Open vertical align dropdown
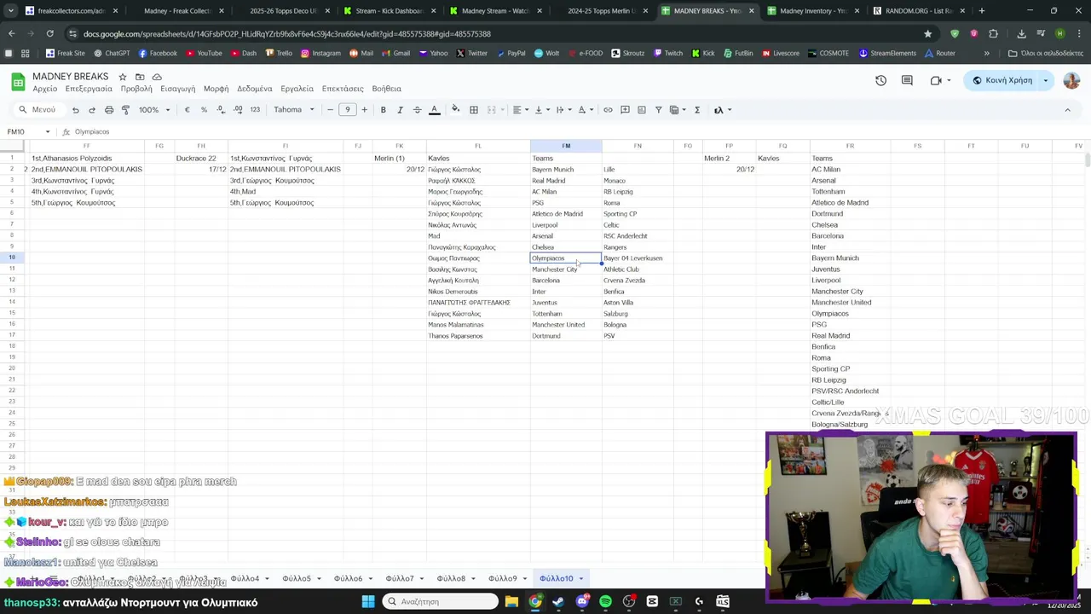 coord(540,110)
